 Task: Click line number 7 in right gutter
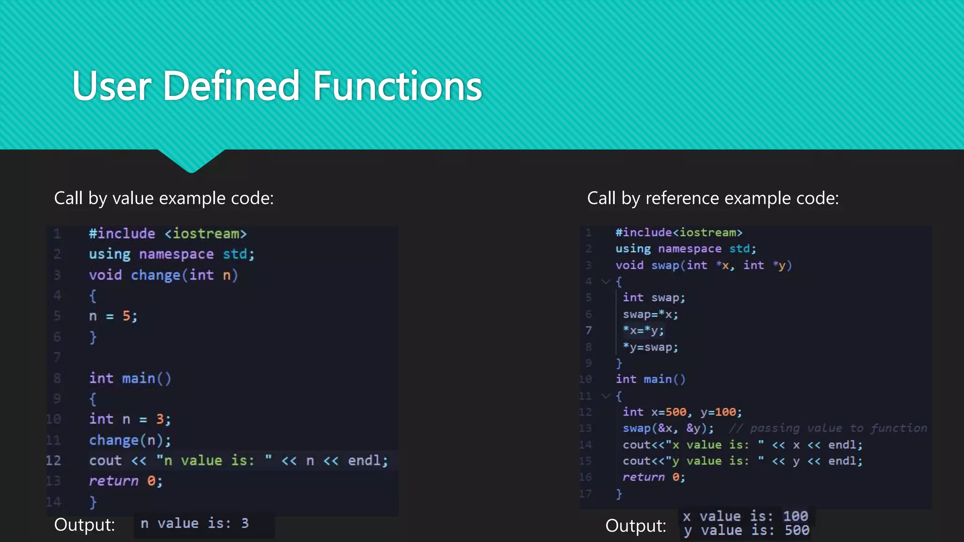(589, 330)
